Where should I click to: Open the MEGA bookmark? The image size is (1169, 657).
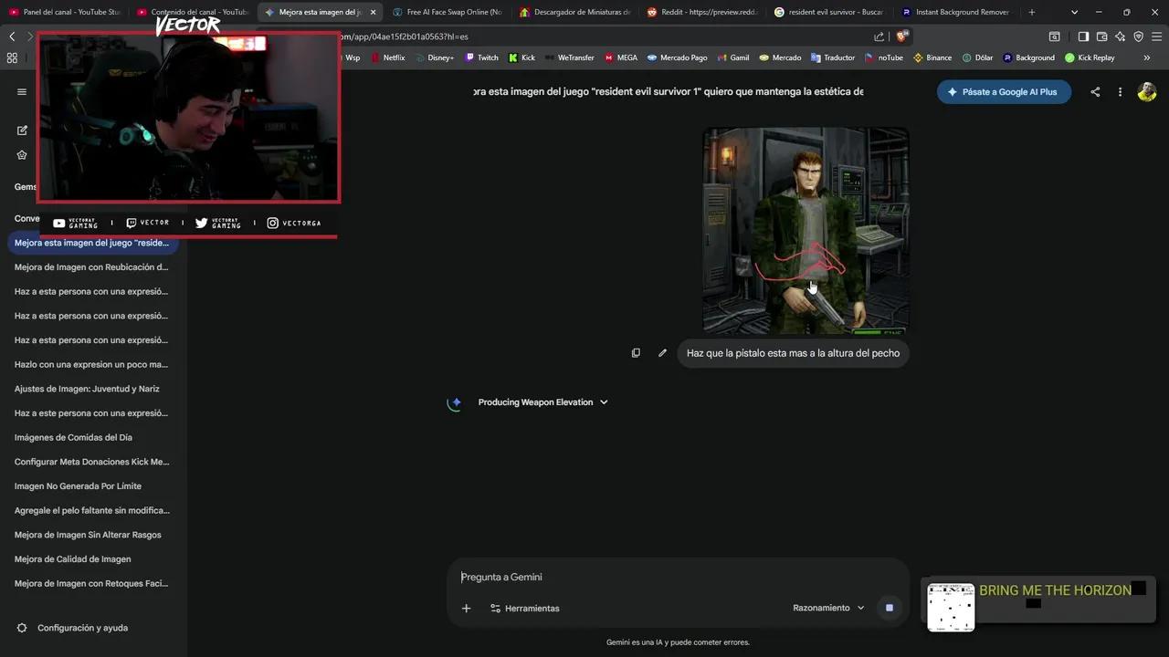point(621,57)
